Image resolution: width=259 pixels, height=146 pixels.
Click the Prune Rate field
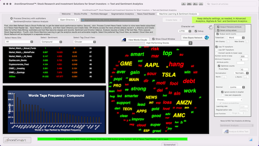pos(244,69)
